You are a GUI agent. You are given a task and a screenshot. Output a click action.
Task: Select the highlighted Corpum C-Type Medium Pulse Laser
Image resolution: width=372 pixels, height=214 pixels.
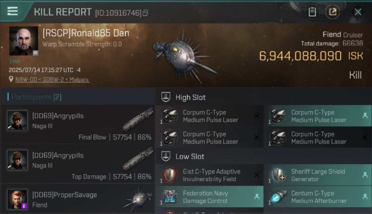pos(317,116)
